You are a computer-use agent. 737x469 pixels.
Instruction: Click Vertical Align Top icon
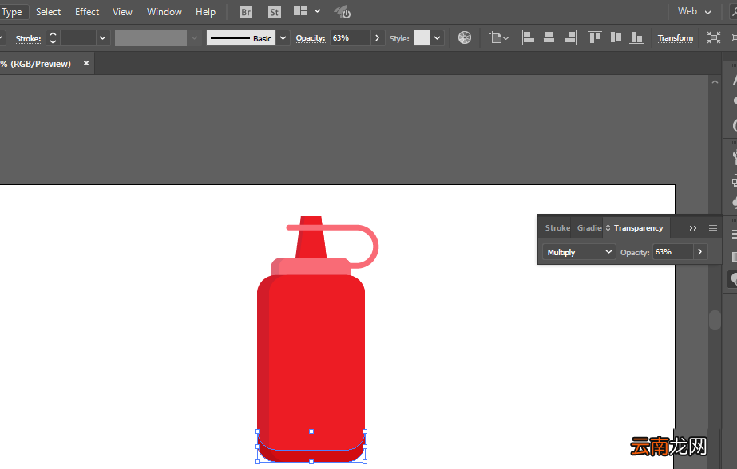coord(595,37)
